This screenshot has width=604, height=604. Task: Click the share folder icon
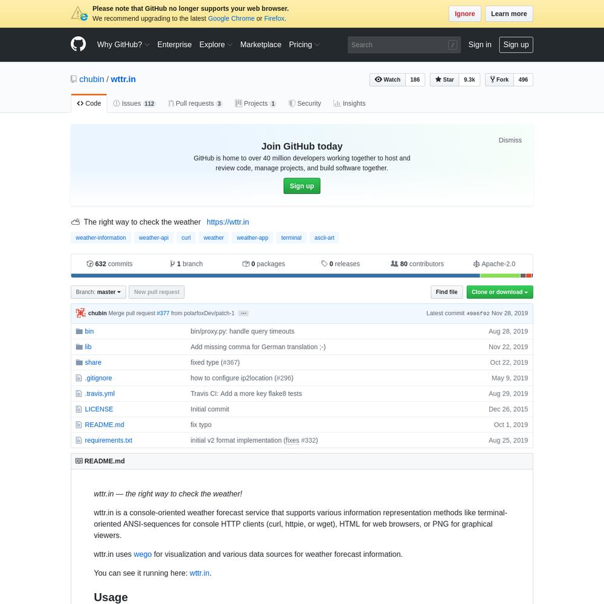coord(79,362)
